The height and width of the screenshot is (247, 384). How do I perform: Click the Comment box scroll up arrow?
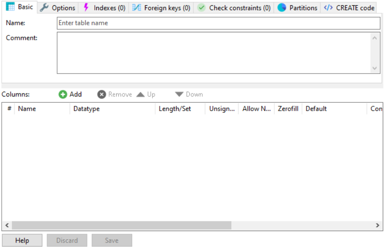[x=374, y=38]
